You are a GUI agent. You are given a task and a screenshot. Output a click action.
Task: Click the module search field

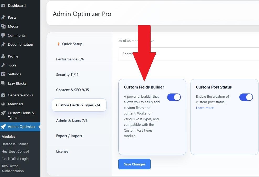click(x=189, y=54)
